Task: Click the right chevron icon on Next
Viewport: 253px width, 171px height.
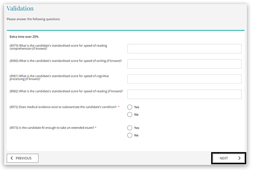Action: [x=239, y=158]
